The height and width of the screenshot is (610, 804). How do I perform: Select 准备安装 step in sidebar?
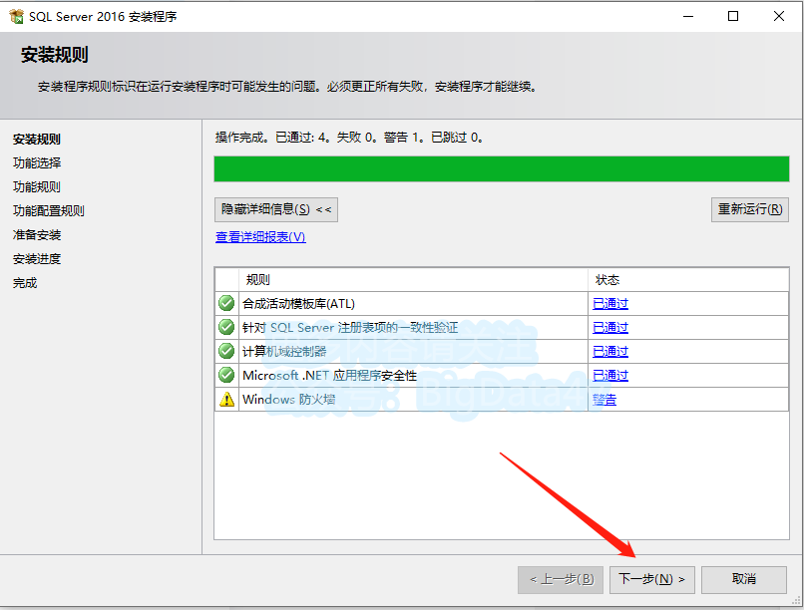(x=36, y=235)
